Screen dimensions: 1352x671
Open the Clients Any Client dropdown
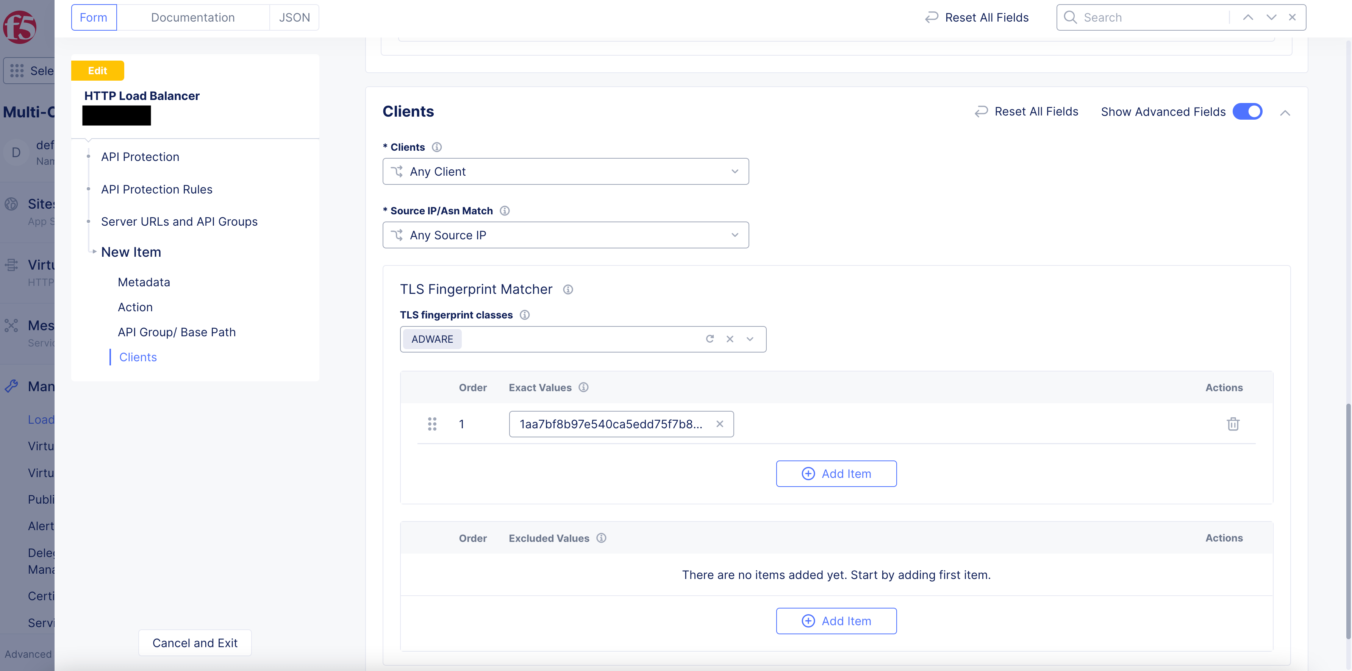pos(565,172)
